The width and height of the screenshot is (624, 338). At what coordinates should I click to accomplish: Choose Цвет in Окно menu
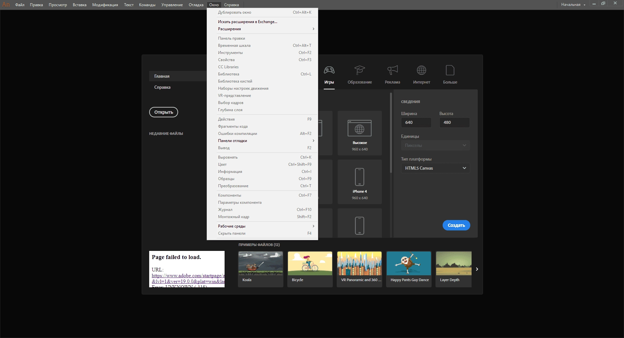pyautogui.click(x=262, y=164)
